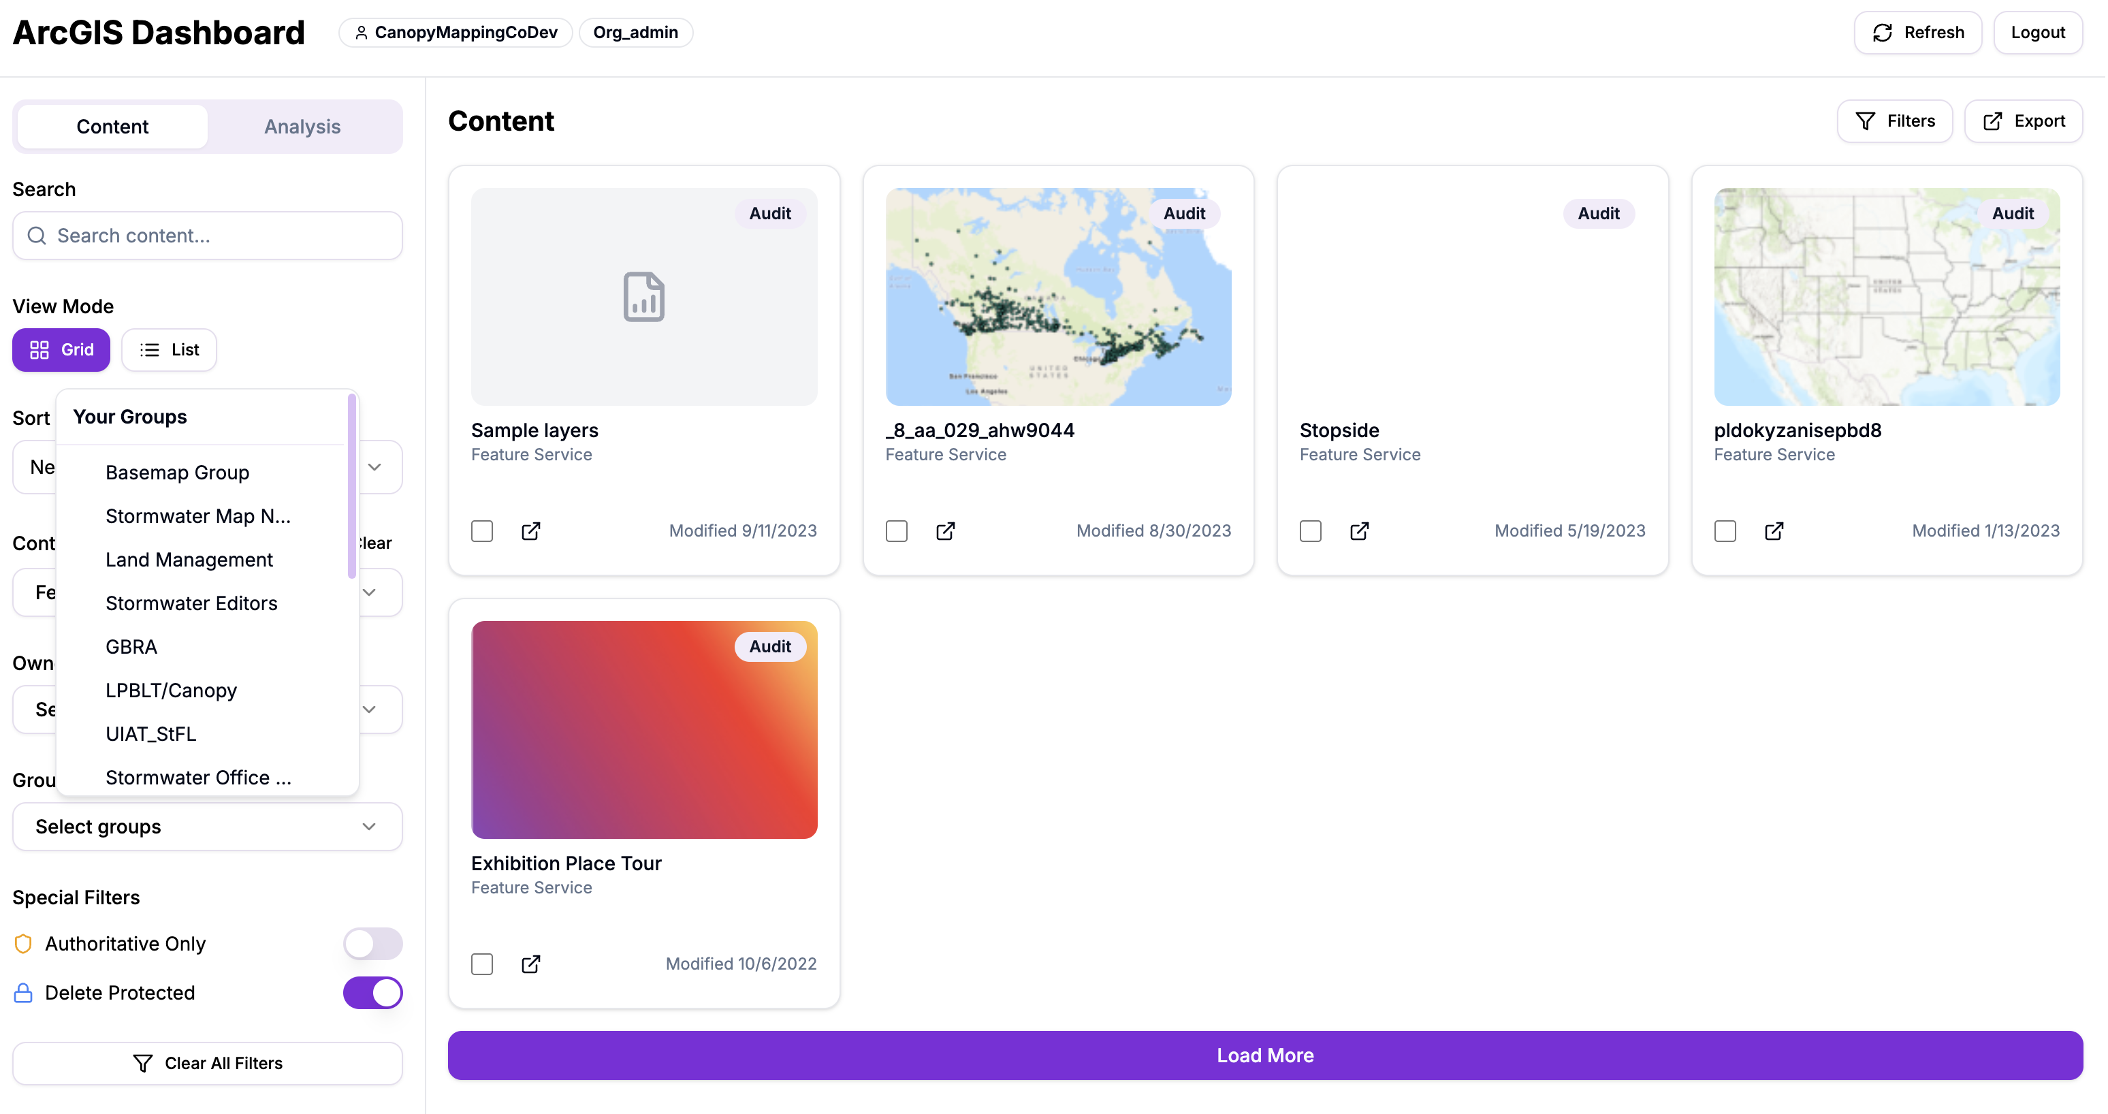
Task: Click the lock icon beside Delete Protected
Action: pyautogui.click(x=23, y=993)
